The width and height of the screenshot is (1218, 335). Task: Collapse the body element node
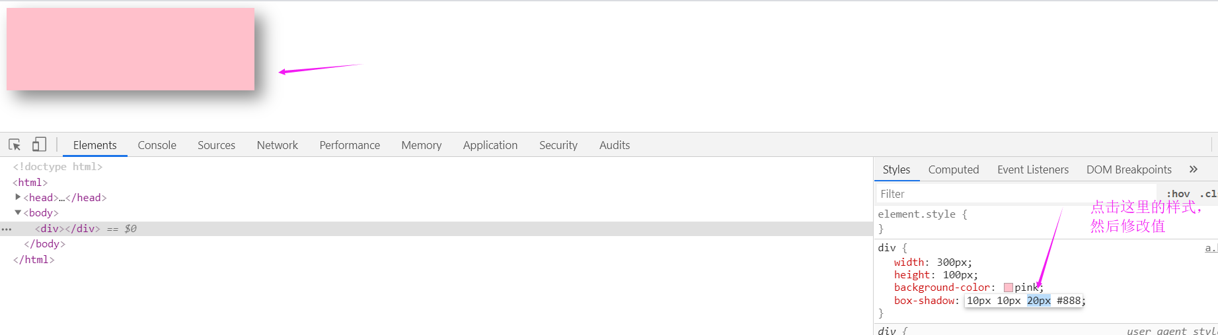pos(18,212)
